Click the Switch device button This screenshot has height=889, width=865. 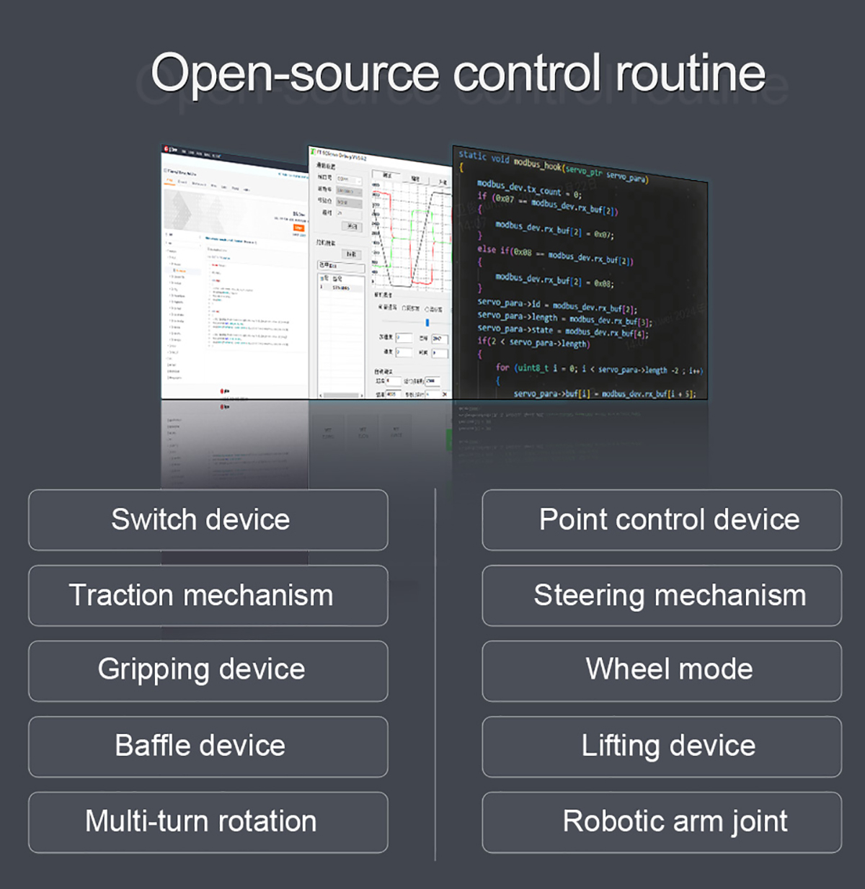(x=208, y=520)
